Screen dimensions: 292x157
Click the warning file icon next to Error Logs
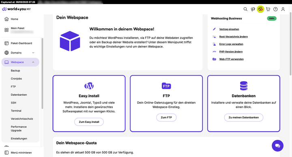[214, 44]
